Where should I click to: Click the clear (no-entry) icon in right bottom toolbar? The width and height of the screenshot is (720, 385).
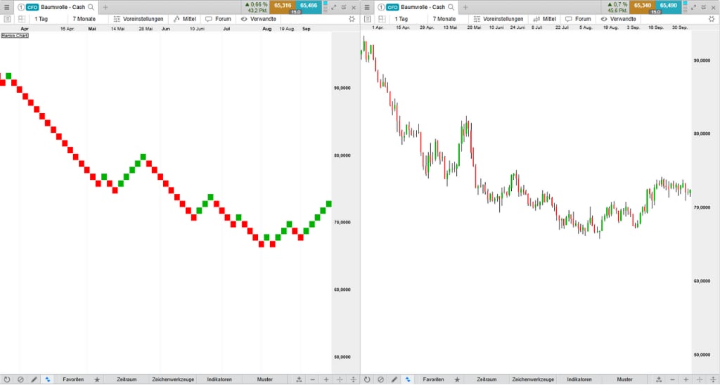pos(380,379)
